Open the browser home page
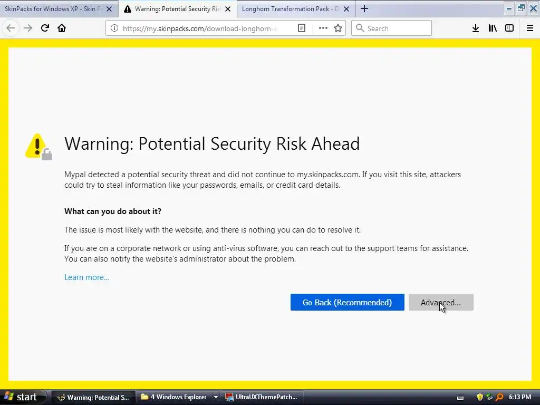 [x=62, y=28]
